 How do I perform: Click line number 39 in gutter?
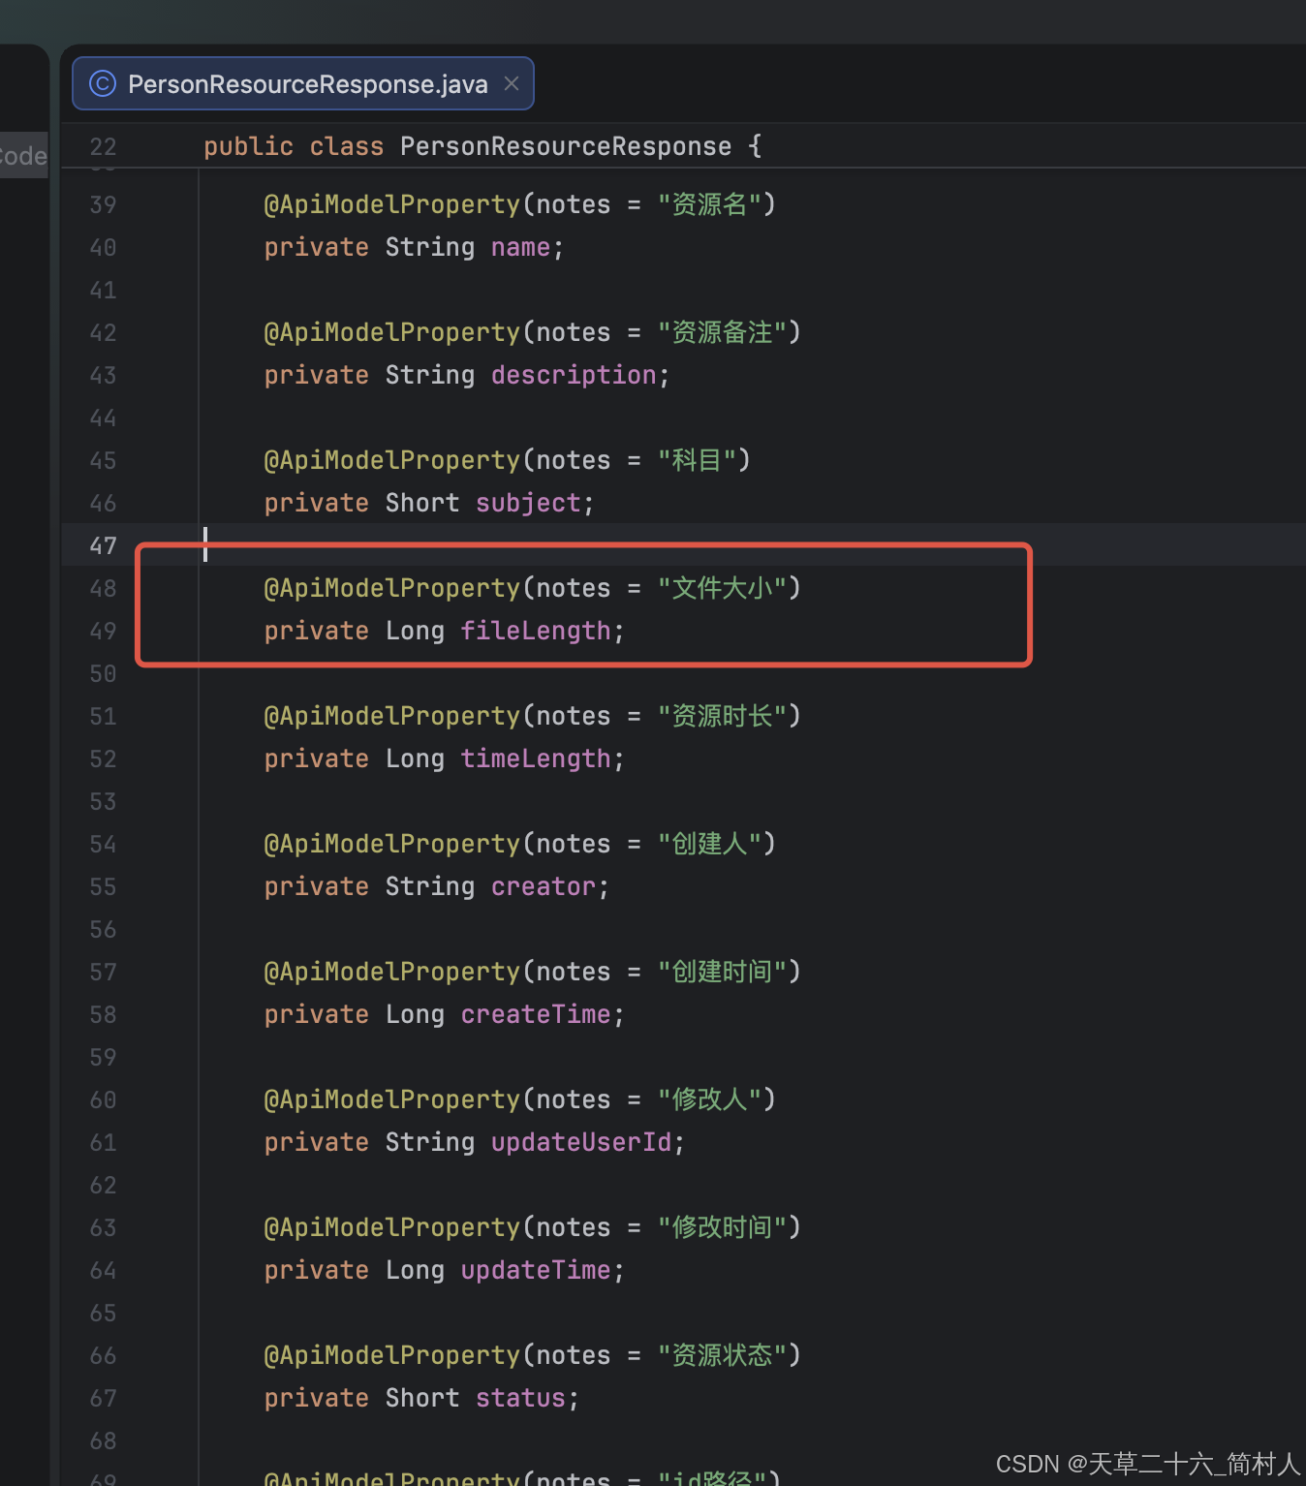click(103, 205)
